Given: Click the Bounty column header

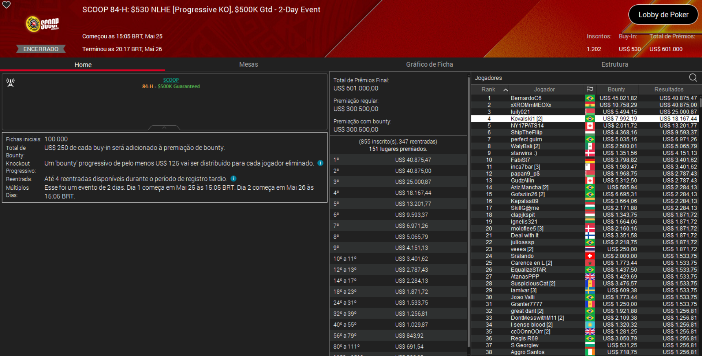Looking at the screenshot, I should coord(616,89).
